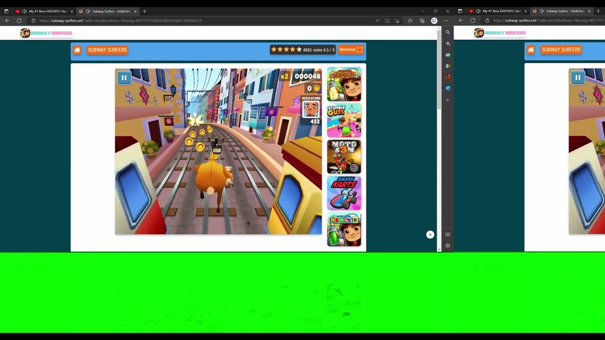Open a new tab in right window
Image resolution: width=605 pixels, height=340 pixels.
click(598, 11)
